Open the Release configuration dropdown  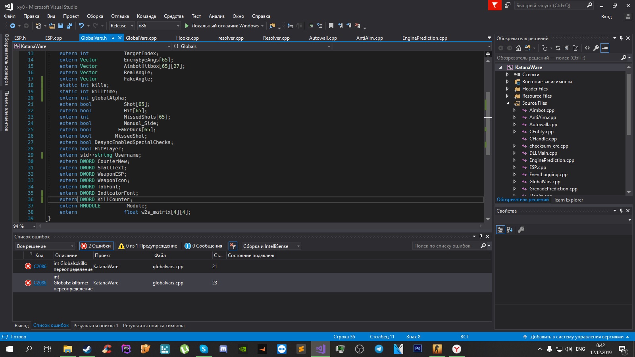pos(122,26)
